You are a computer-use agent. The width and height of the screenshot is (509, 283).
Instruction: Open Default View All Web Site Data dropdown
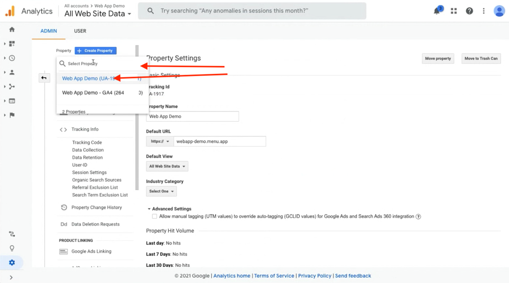(x=167, y=166)
